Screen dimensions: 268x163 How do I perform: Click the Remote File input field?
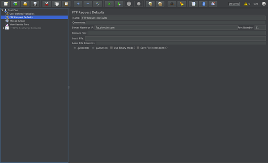[x=177, y=33]
